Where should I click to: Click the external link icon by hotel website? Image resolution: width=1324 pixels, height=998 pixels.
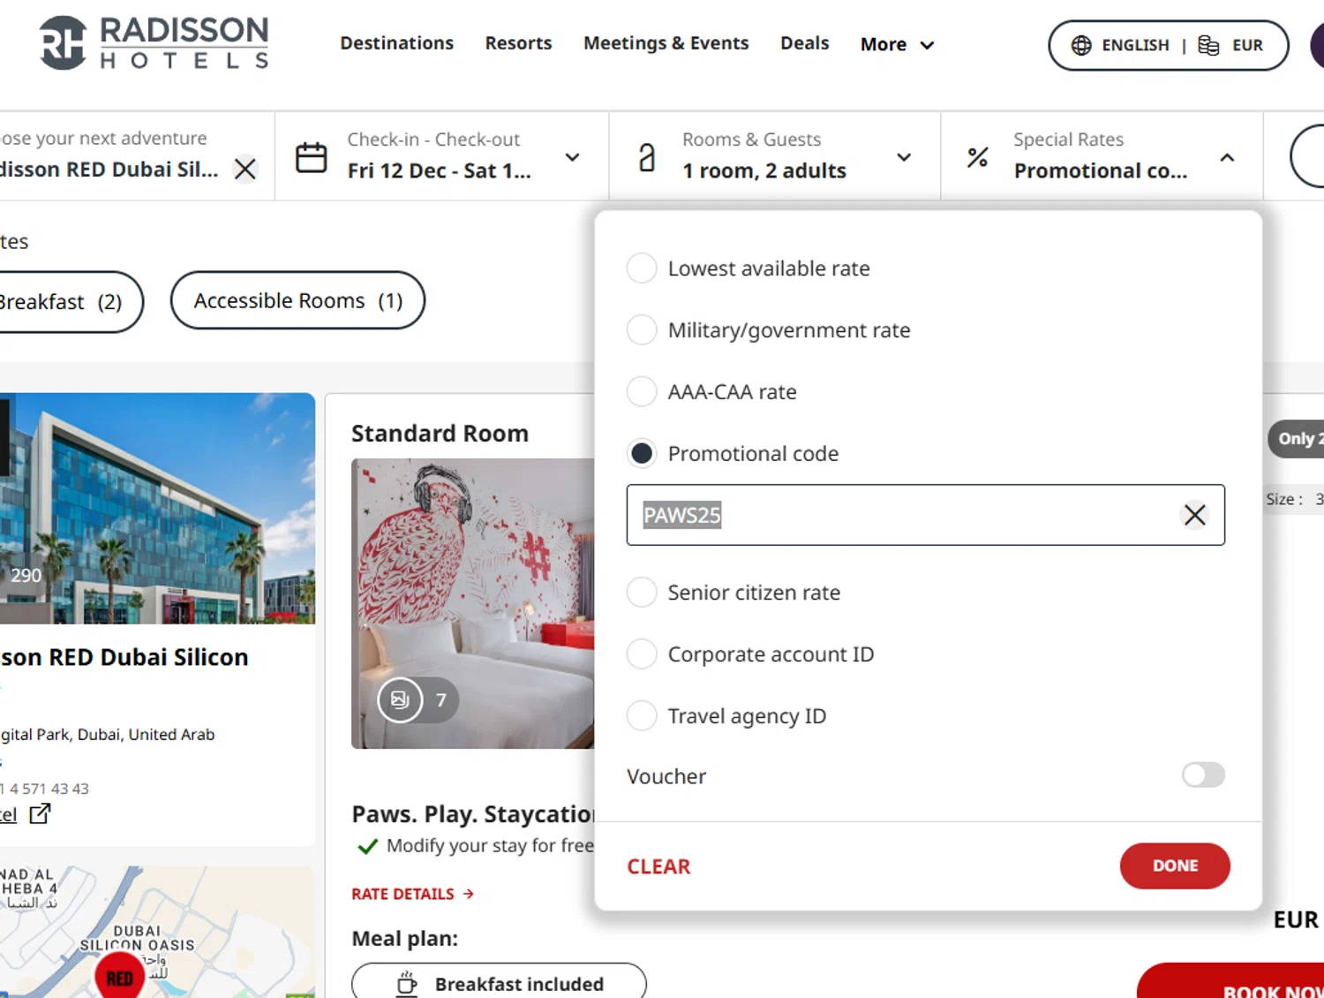tap(40, 813)
